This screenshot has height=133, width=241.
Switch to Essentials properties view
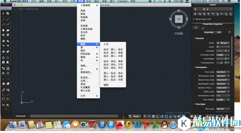(x=209, y=32)
